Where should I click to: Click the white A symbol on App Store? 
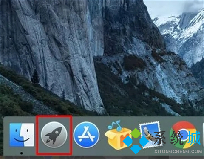point(86,134)
